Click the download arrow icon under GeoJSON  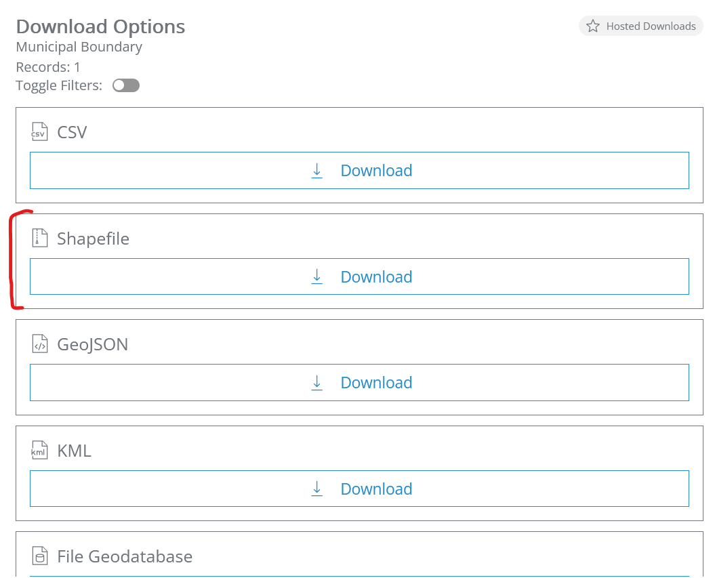pyautogui.click(x=316, y=383)
